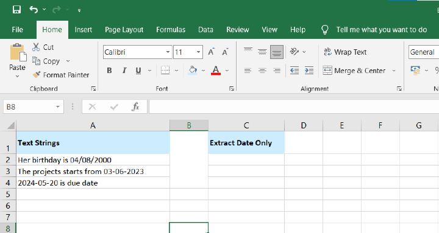
Task: Click the Undo arrow icon
Action: click(x=34, y=10)
